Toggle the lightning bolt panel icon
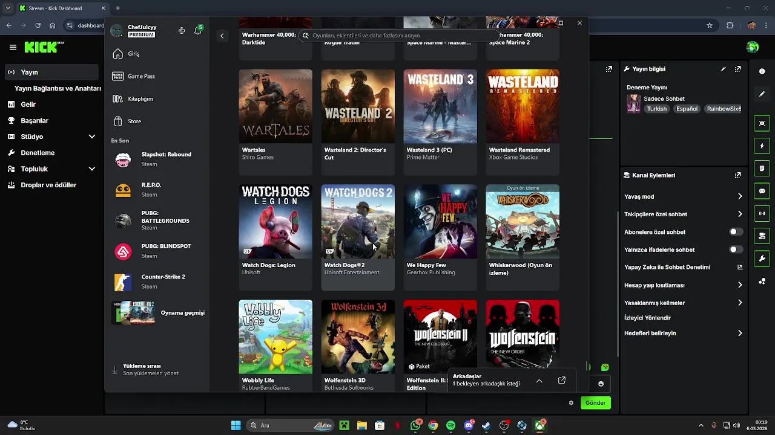 point(762,146)
